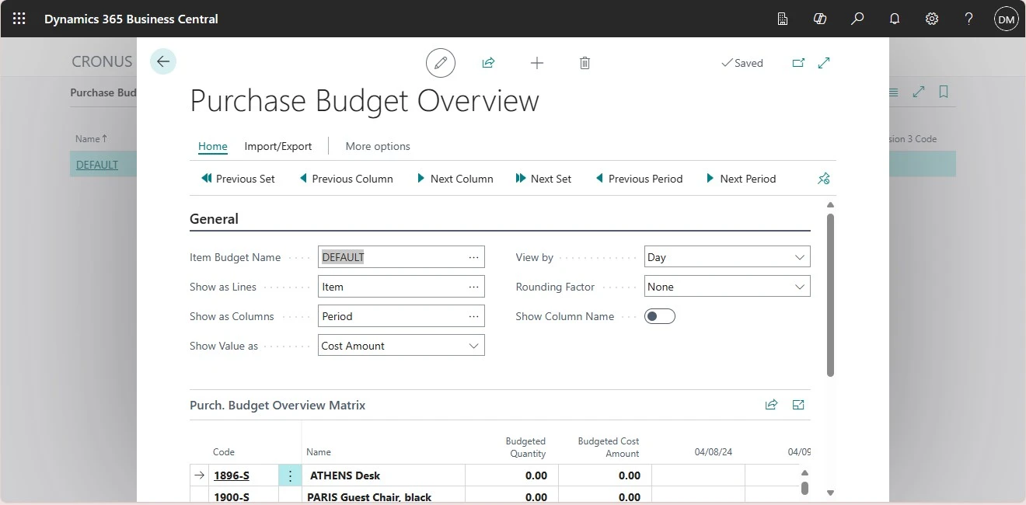This screenshot has height=505, width=1026.
Task: Click Next Period action
Action: 741,179
